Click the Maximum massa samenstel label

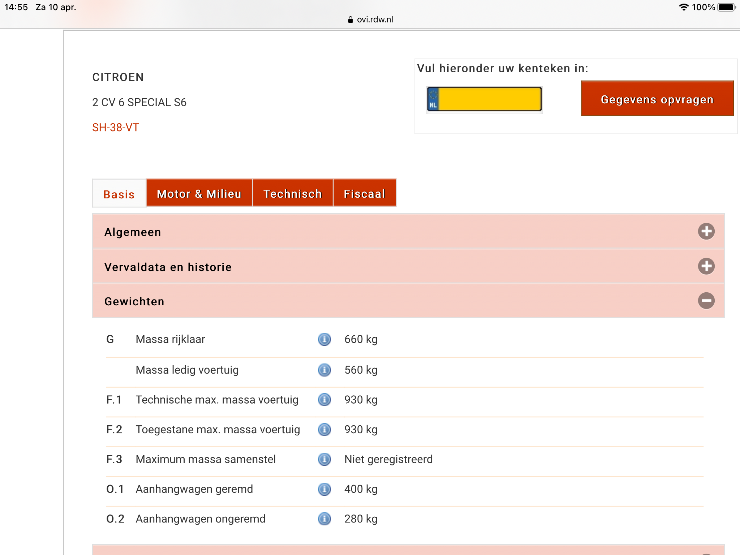(206, 459)
